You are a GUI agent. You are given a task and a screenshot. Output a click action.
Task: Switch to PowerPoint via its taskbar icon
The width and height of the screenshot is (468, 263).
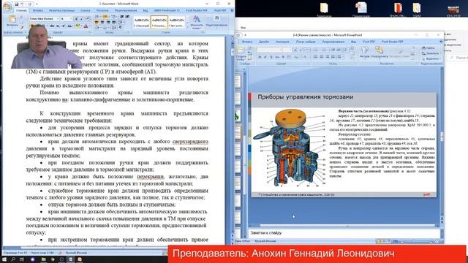[80, 259]
